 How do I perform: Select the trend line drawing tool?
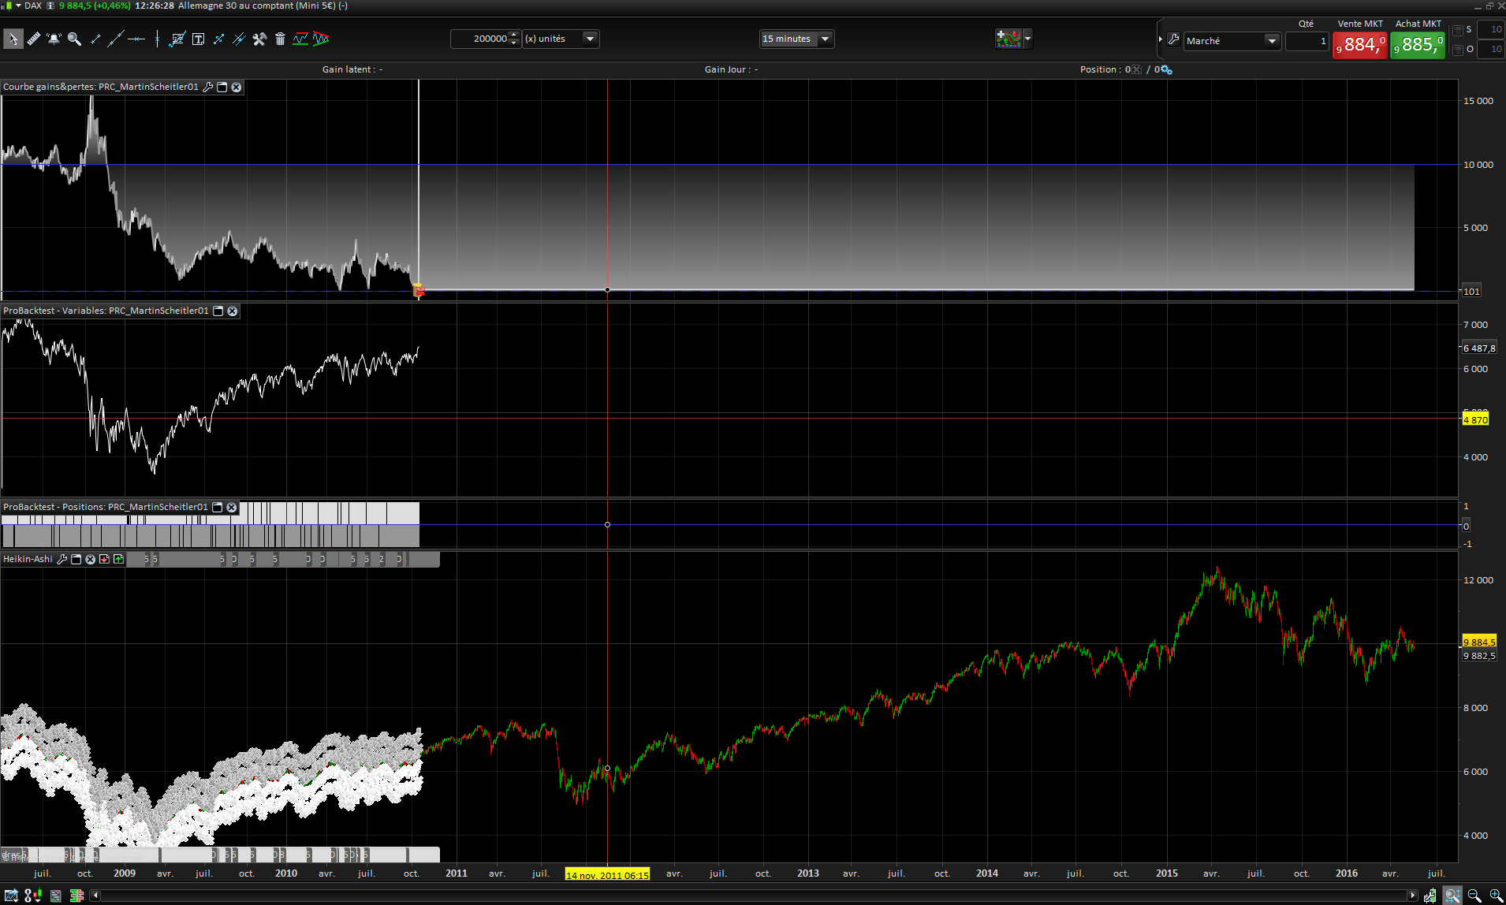click(116, 39)
